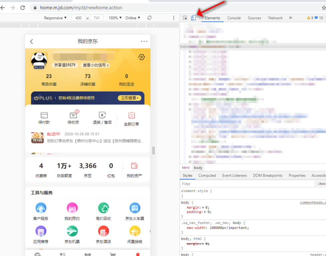Open the Properties pane tab

tap(297, 176)
